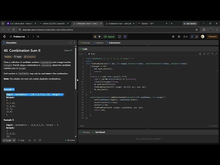
Task: Open the browser extensions puzzle icon
Action: point(204,30)
